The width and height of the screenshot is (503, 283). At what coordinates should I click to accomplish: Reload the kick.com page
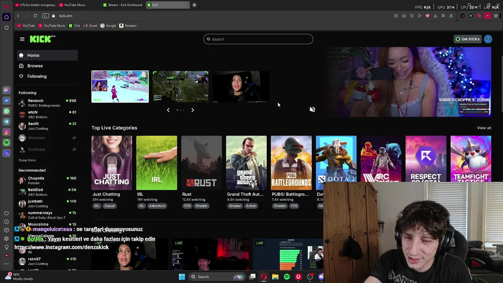(35, 16)
